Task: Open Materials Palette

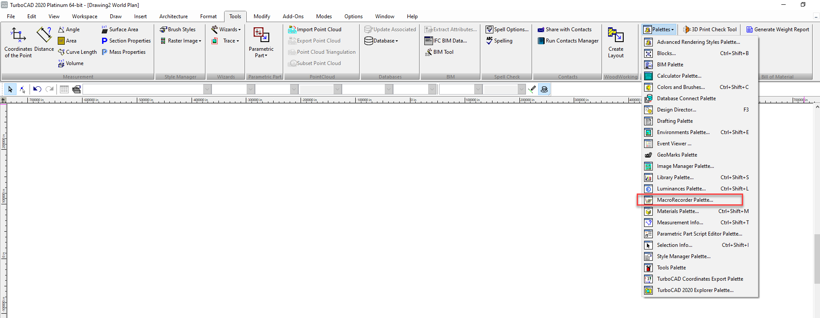Action: (x=700, y=211)
